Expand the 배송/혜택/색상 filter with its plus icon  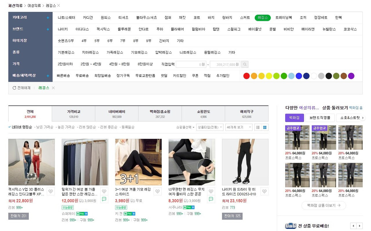(48, 76)
